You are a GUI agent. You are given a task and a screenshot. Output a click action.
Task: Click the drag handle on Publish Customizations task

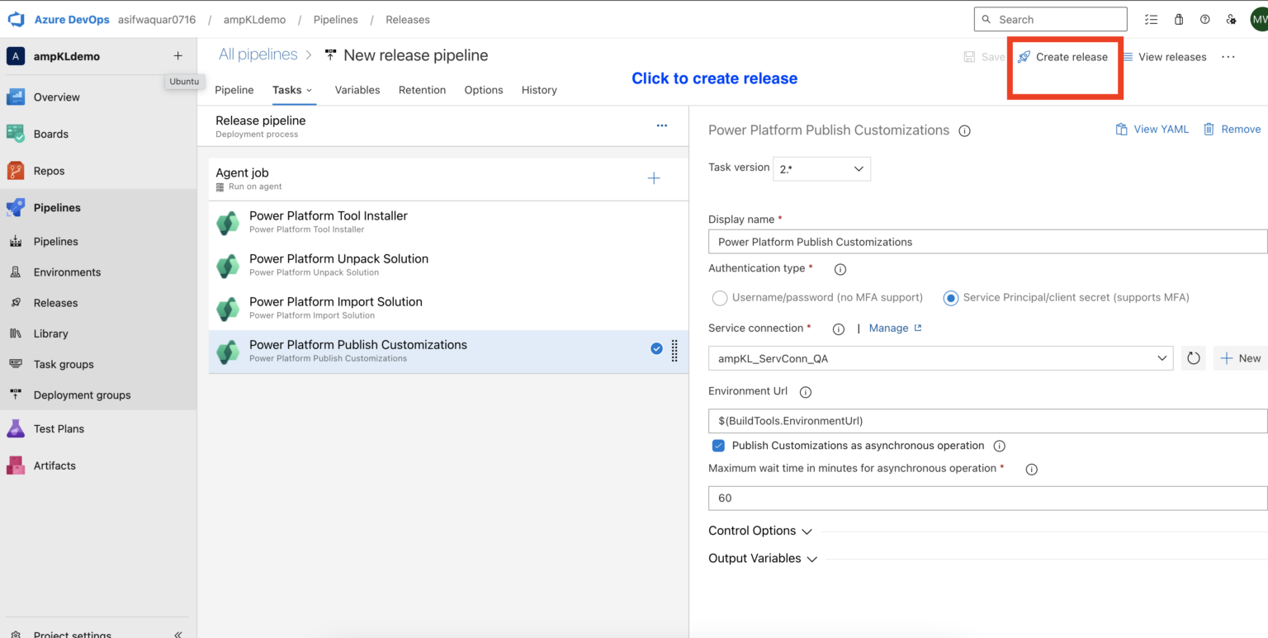[x=674, y=350]
